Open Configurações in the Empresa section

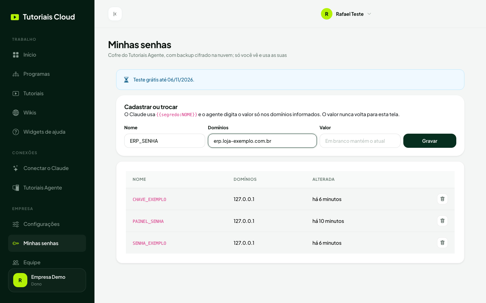[x=47, y=224]
